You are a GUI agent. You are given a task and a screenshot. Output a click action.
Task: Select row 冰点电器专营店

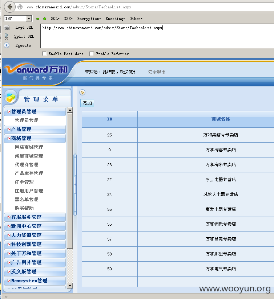178,180
